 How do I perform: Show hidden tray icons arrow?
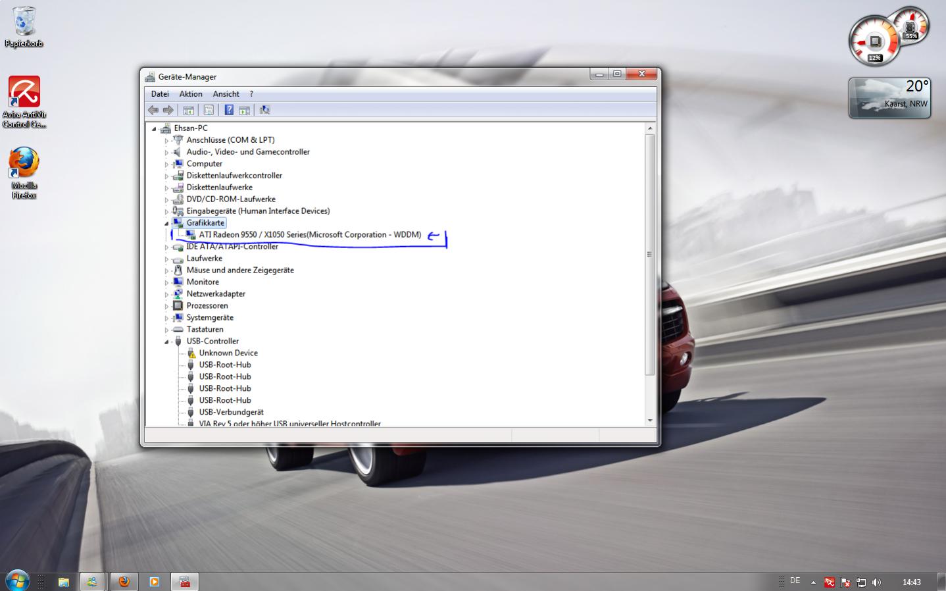tap(813, 582)
